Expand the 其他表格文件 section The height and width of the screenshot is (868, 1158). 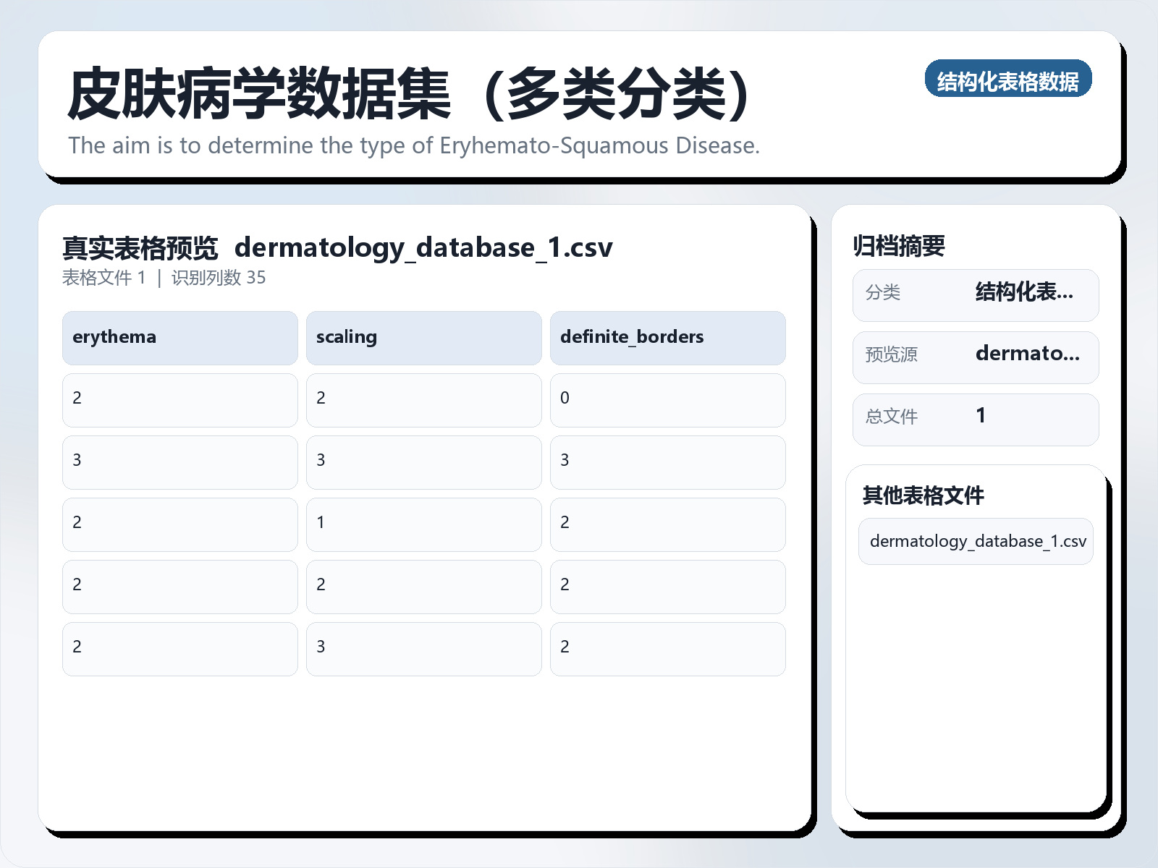coord(924,497)
